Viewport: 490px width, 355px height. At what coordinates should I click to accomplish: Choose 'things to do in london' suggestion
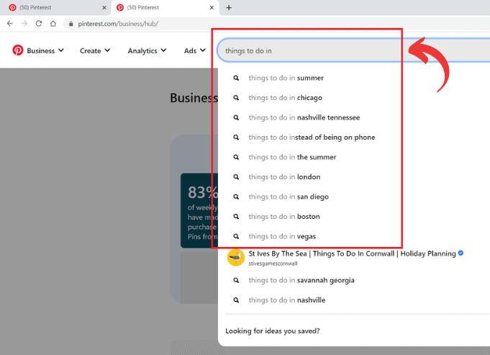point(284,177)
